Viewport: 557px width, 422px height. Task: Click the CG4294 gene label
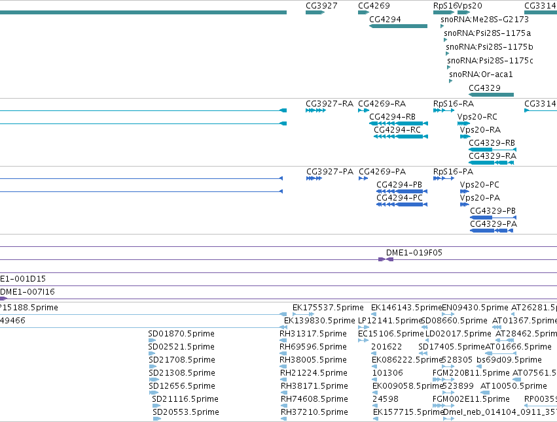pyautogui.click(x=385, y=20)
